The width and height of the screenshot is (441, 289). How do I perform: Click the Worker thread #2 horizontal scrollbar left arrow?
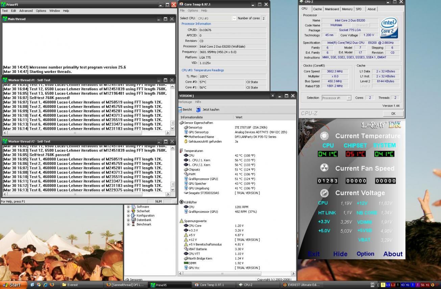coord(5,194)
